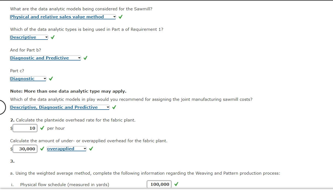The width and height of the screenshot is (333, 191).
Task: Open Physical and relative sales value method dropdown
Action: 63,17
